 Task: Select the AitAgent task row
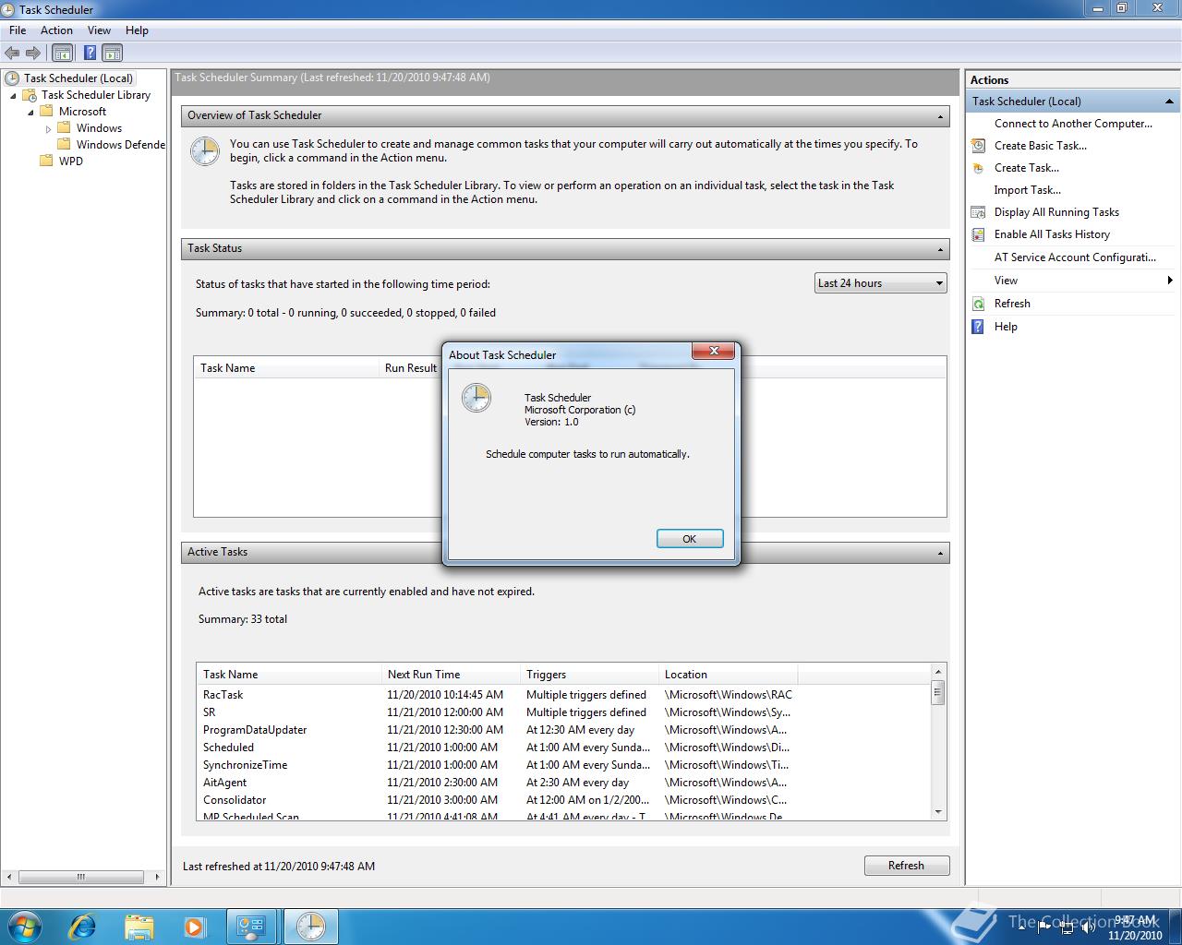pos(563,783)
